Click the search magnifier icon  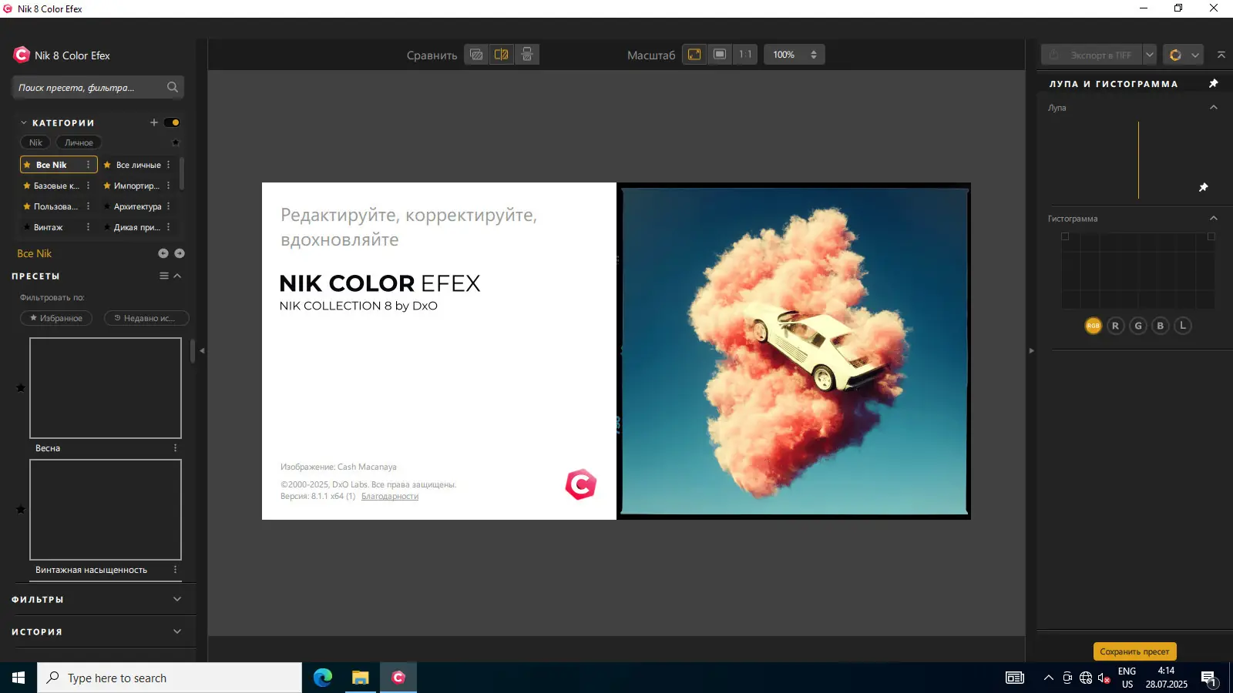click(x=173, y=87)
